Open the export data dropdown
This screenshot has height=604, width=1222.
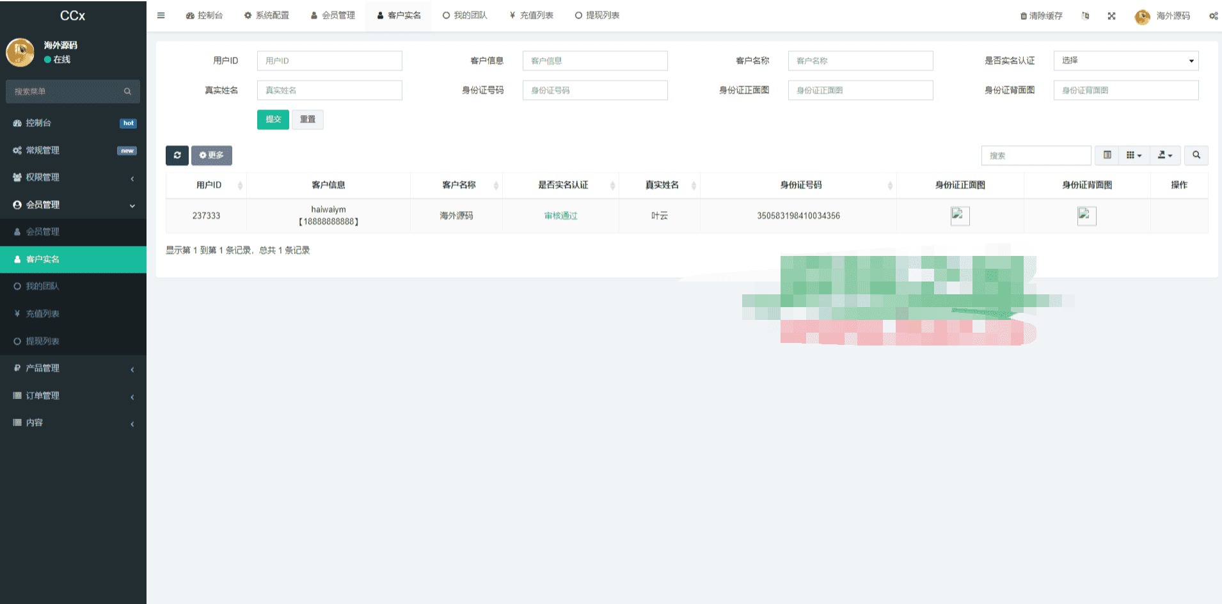click(1164, 155)
